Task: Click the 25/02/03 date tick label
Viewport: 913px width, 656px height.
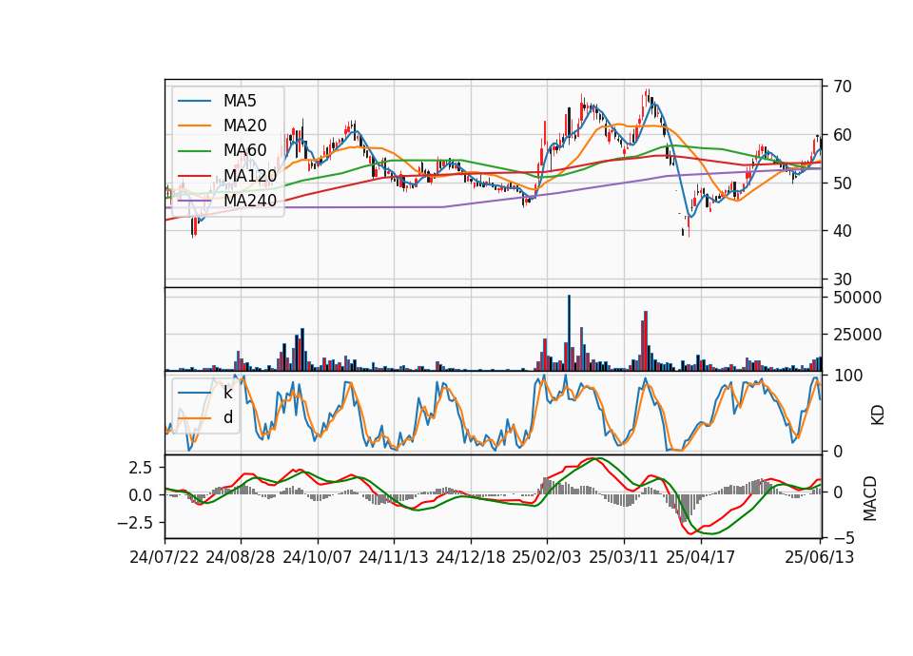Action: pyautogui.click(x=547, y=557)
